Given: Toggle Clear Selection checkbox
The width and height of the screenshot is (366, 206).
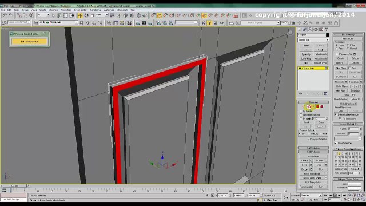Looking at the screenshot, I should coord(336,143).
